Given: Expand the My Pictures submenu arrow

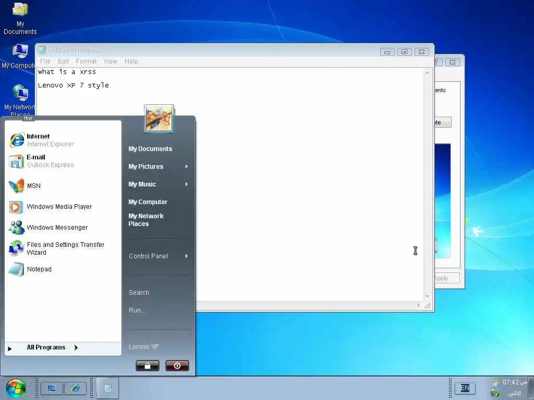Looking at the screenshot, I should click(x=187, y=166).
